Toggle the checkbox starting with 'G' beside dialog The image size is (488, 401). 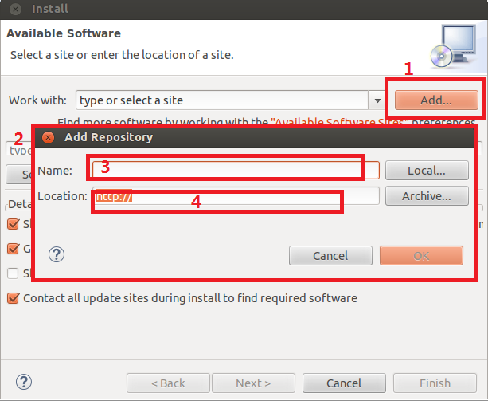click(x=13, y=249)
